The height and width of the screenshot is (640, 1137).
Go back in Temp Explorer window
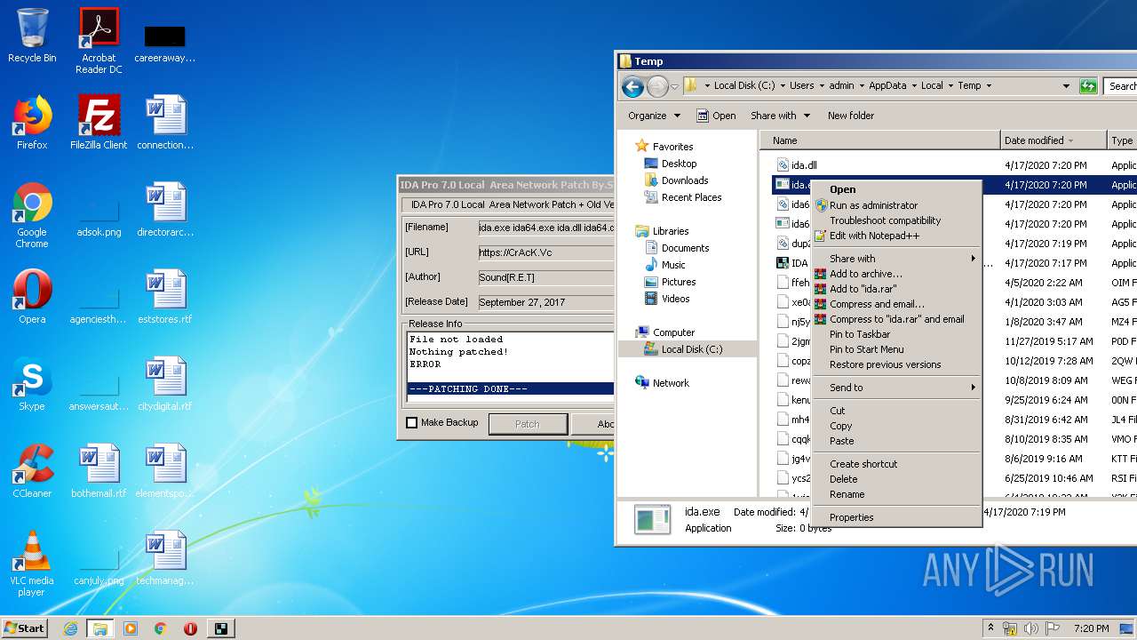[x=632, y=86]
